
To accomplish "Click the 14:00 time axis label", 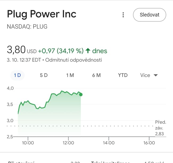I will click(x=109, y=143).
